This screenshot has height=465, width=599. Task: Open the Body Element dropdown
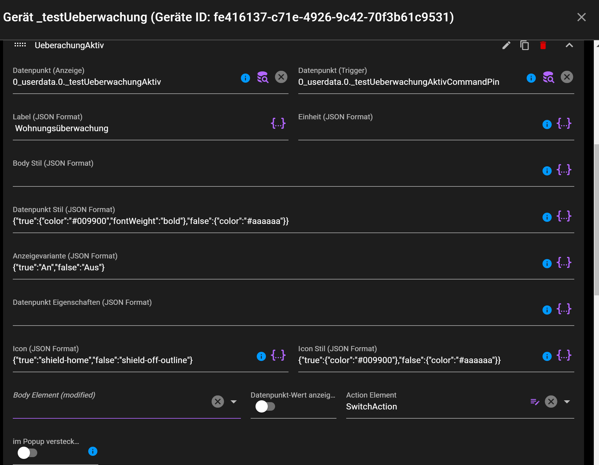[234, 402]
